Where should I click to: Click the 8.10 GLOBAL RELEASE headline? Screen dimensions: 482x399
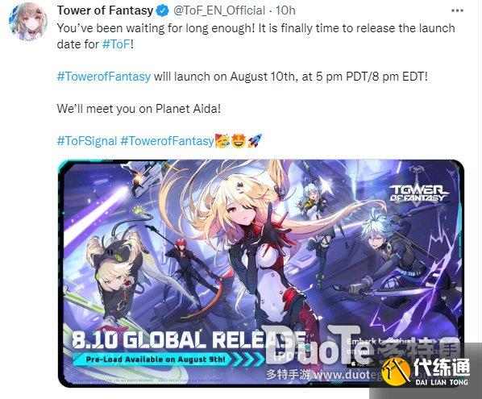click(188, 339)
